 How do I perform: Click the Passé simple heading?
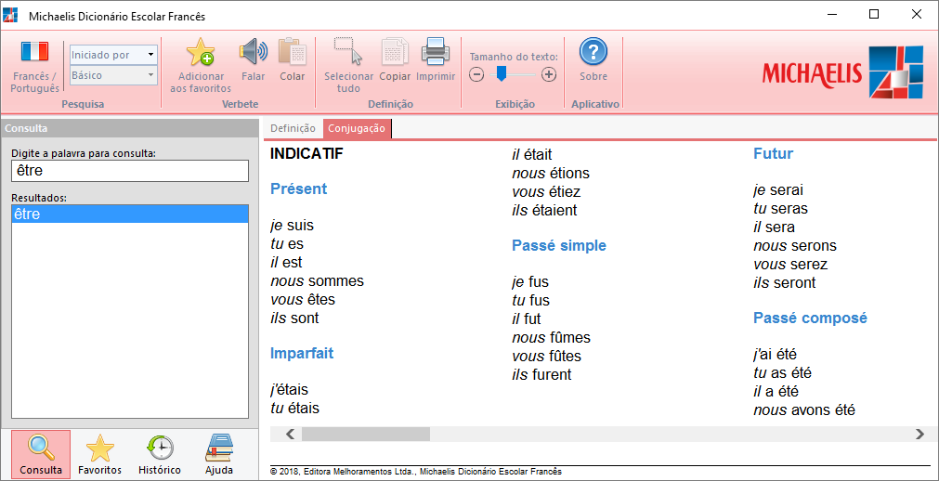click(559, 245)
